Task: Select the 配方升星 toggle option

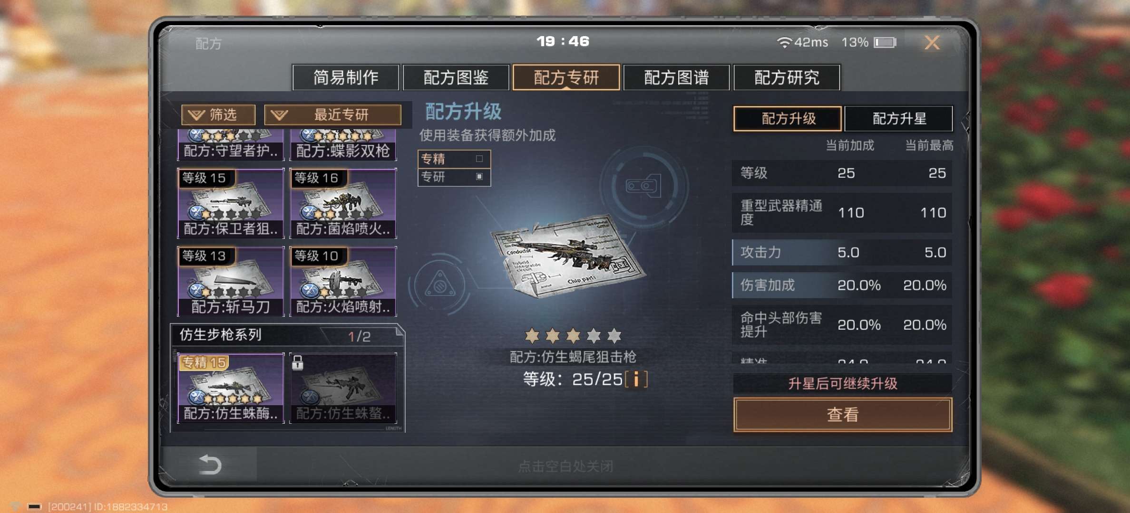Action: click(898, 118)
